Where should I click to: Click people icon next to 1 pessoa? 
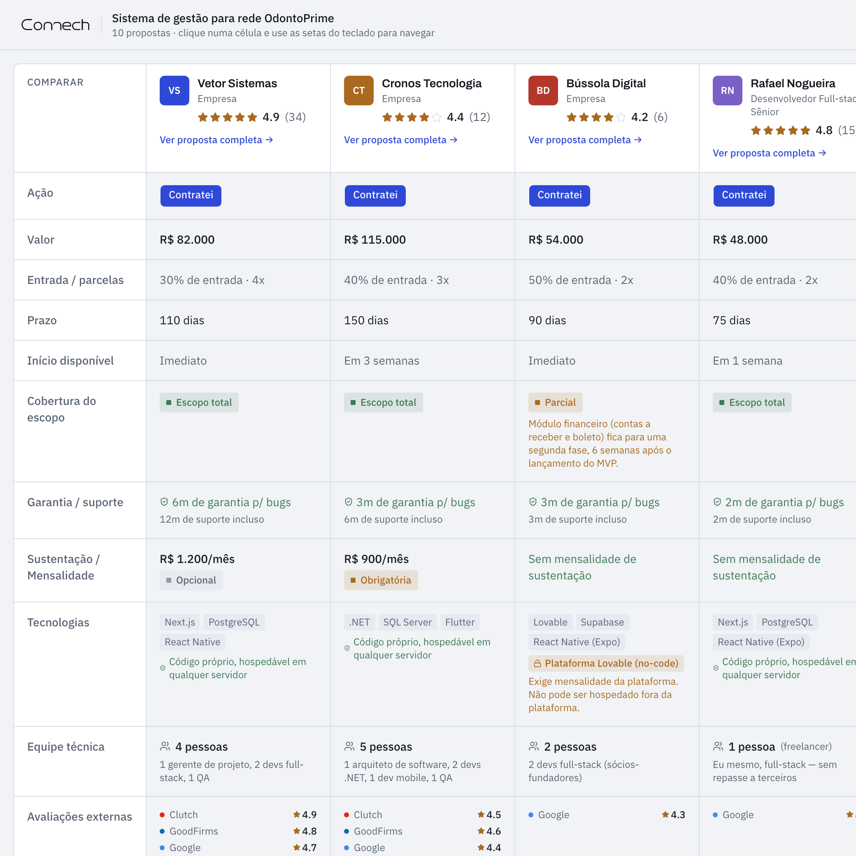pyautogui.click(x=718, y=747)
